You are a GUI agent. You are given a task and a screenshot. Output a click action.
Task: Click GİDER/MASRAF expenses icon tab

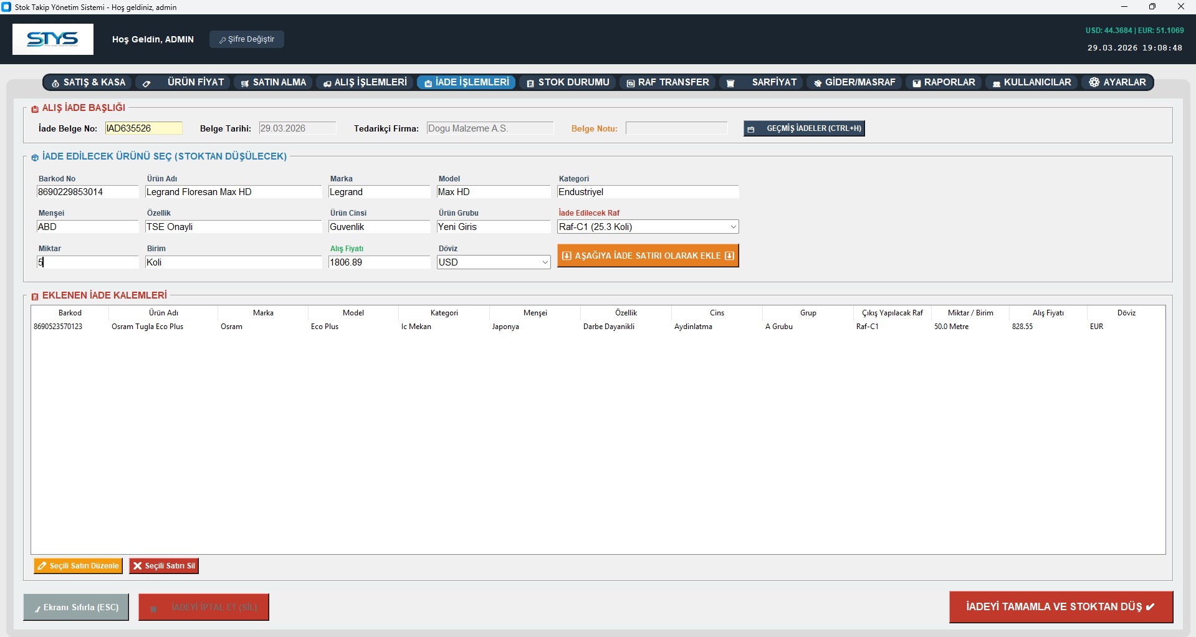[x=818, y=83]
